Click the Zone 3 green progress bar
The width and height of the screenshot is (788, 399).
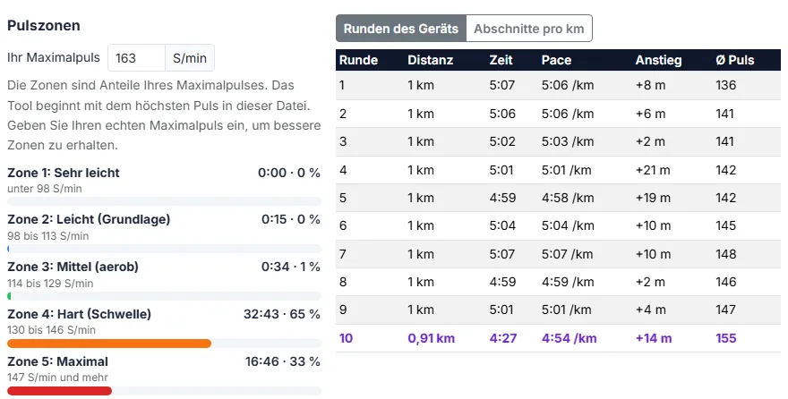(9, 296)
